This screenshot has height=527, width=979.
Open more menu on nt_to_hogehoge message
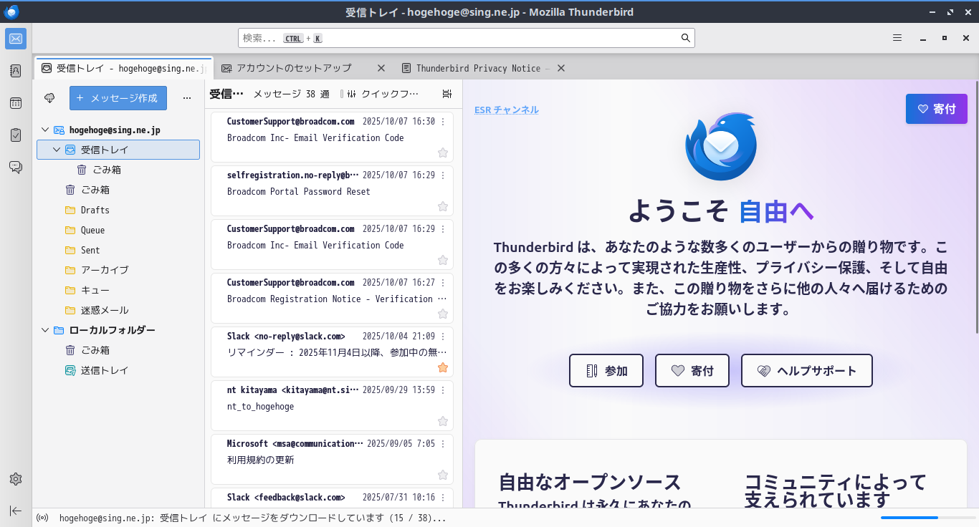(443, 390)
